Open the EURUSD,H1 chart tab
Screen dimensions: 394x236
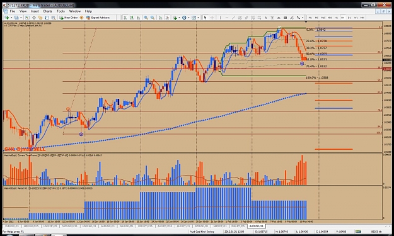click(12, 226)
